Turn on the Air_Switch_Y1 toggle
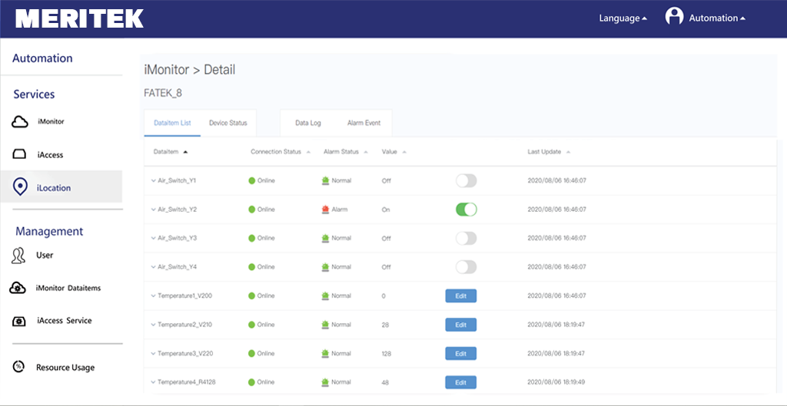 click(466, 180)
